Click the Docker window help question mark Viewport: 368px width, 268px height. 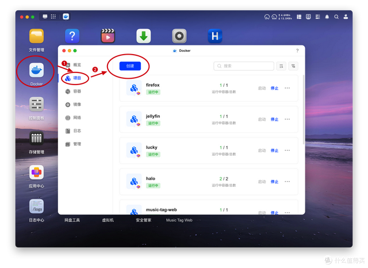[297, 51]
